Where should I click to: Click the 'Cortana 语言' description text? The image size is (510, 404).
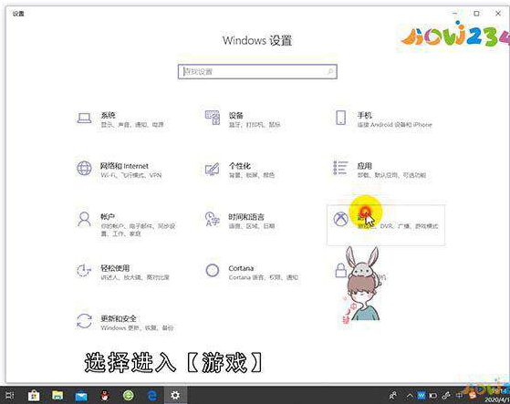click(264, 277)
